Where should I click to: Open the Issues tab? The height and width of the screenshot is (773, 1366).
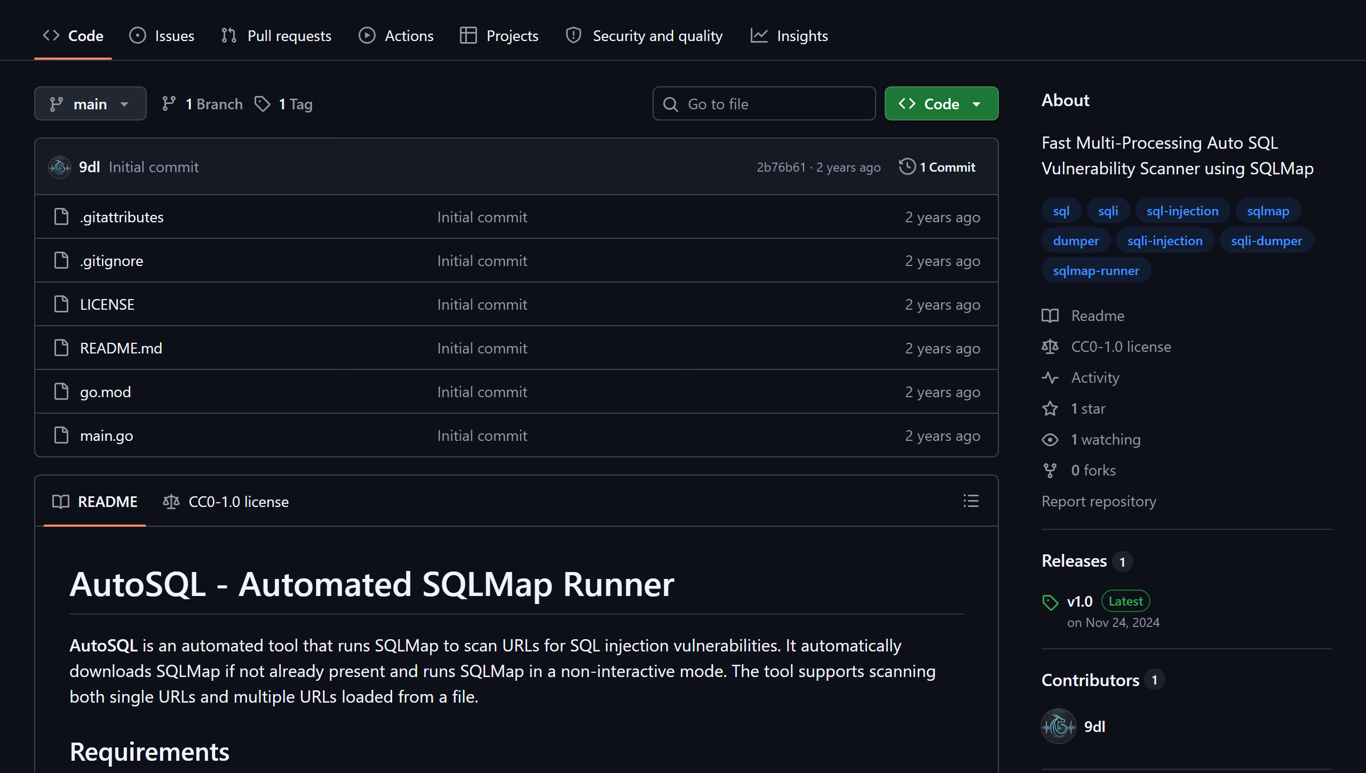click(162, 36)
